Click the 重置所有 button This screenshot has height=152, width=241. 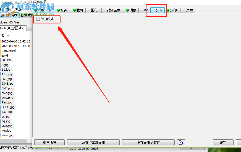tap(49, 142)
